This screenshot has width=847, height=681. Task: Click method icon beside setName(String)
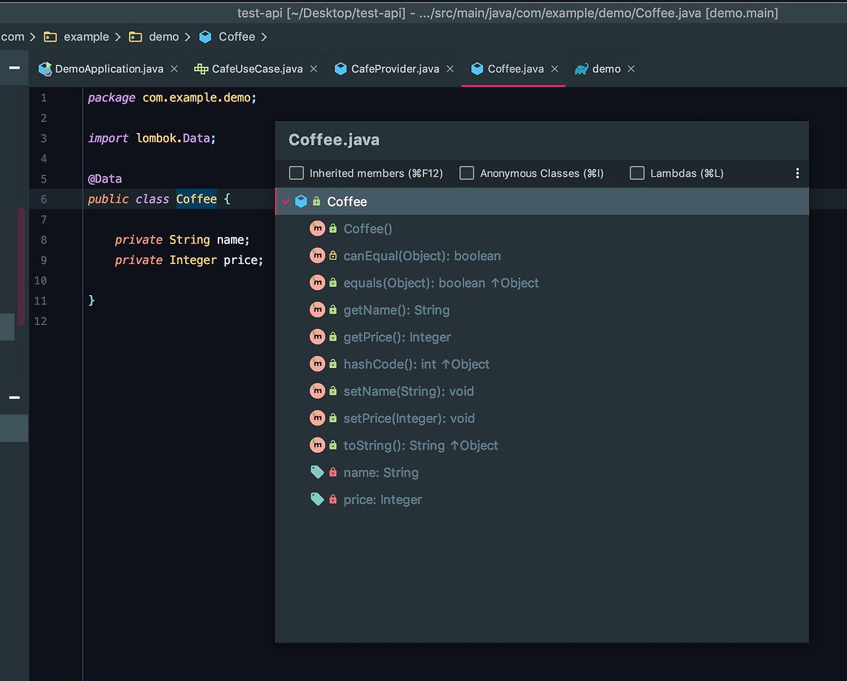(x=318, y=391)
